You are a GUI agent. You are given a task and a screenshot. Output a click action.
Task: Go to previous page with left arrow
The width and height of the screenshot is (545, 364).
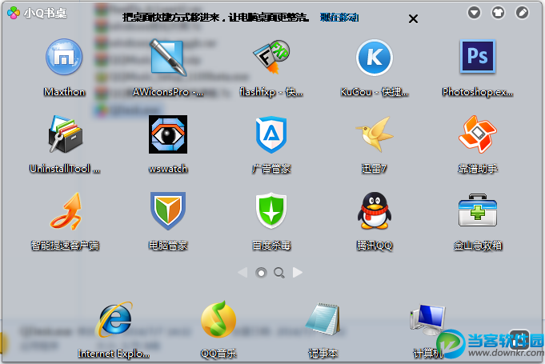pyautogui.click(x=242, y=273)
